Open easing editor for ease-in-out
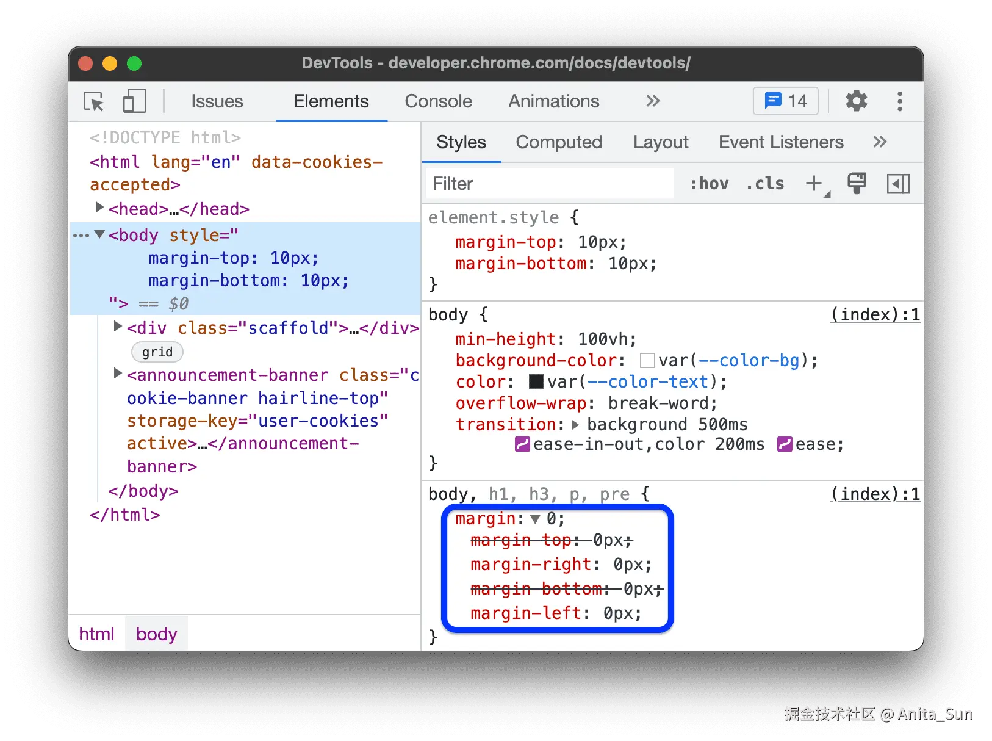992x741 pixels. pos(522,444)
